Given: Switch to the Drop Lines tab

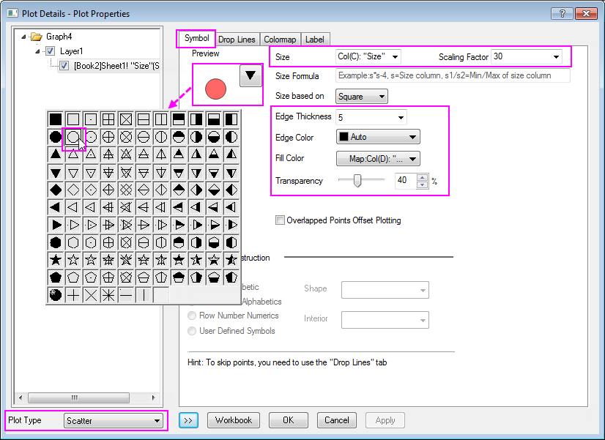Looking at the screenshot, I should click(237, 40).
